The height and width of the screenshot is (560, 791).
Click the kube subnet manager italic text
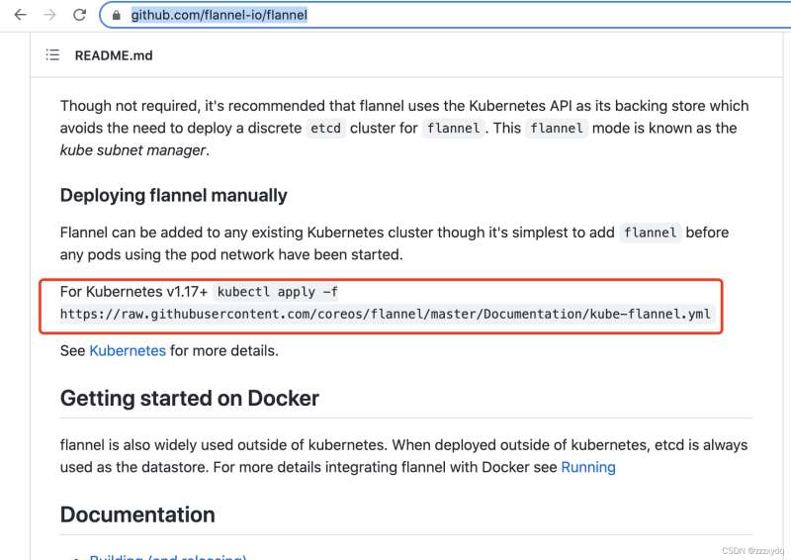pyautogui.click(x=132, y=150)
